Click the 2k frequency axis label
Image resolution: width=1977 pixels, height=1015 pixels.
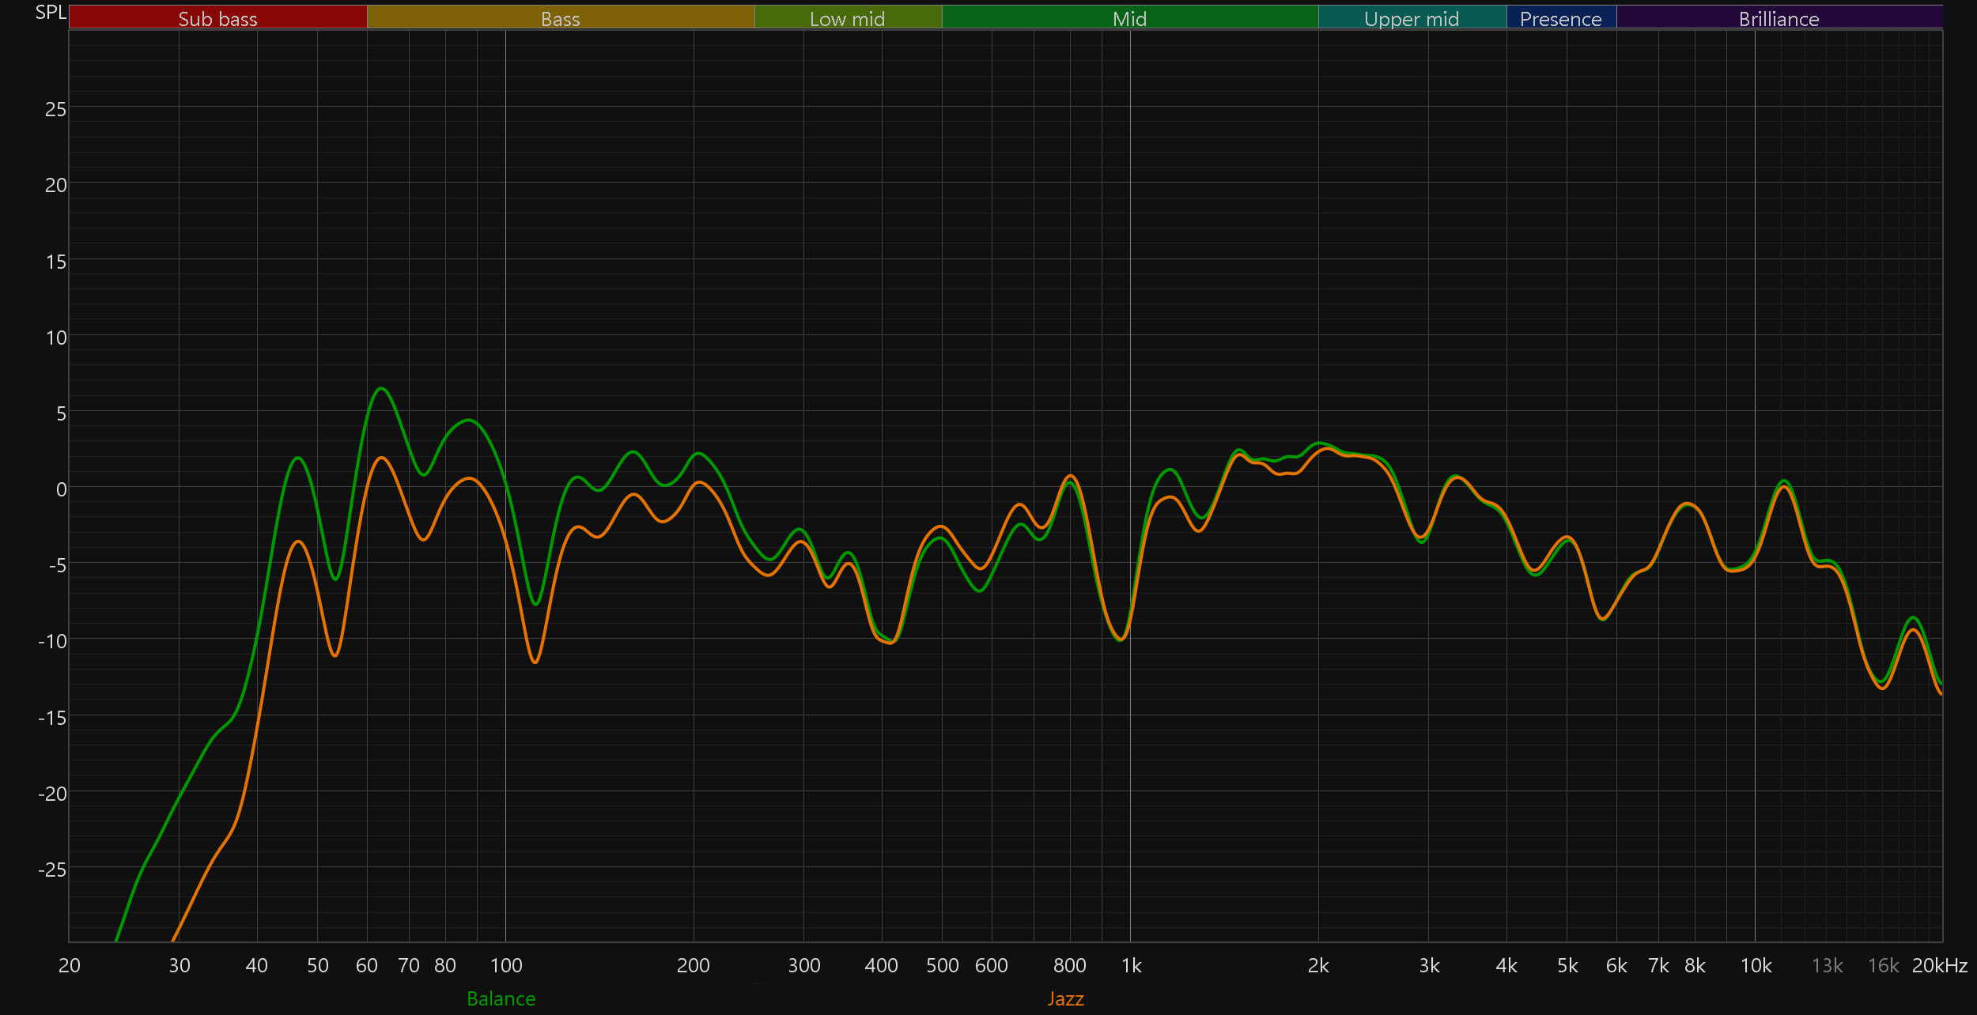(x=1318, y=965)
